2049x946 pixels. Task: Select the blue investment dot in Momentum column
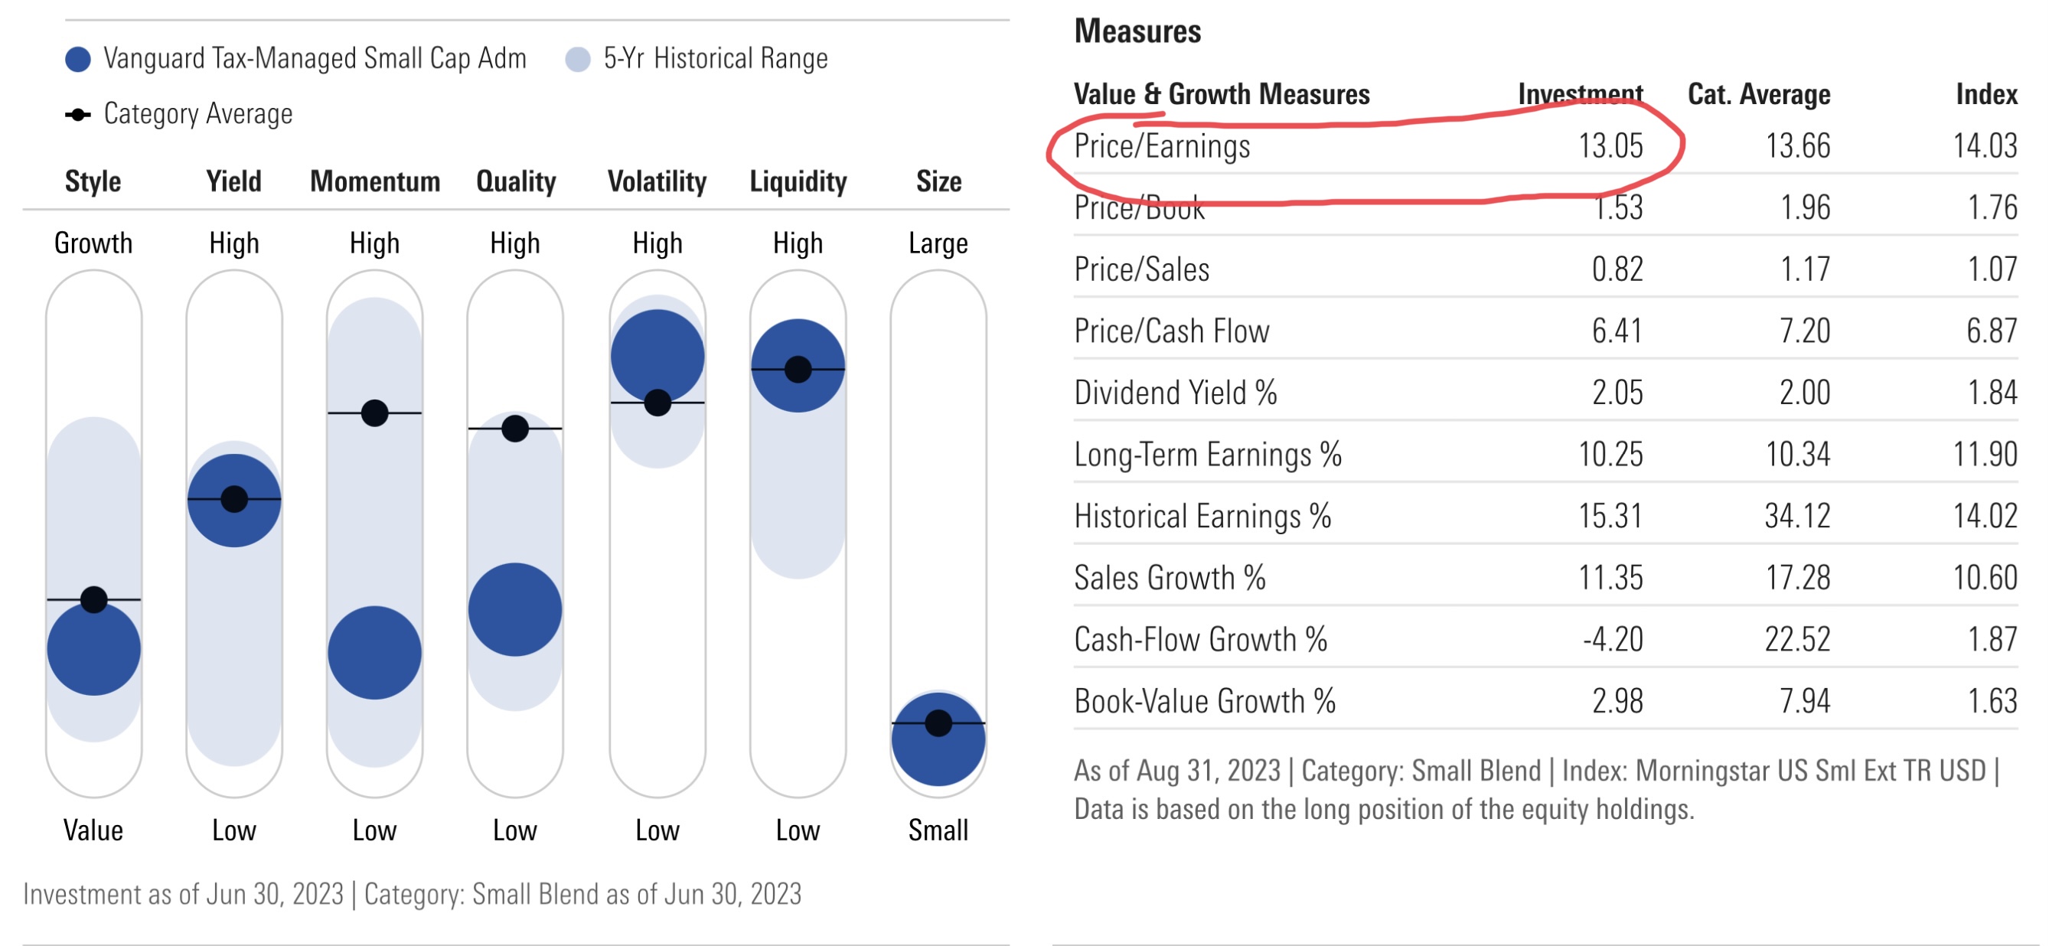click(x=374, y=652)
